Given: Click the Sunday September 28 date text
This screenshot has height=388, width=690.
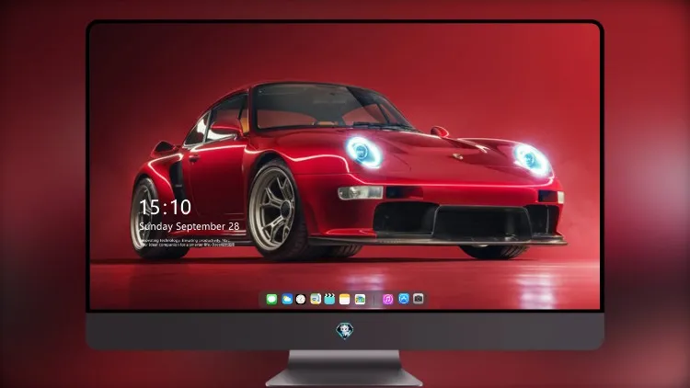Looking at the screenshot, I should pyautogui.click(x=190, y=226).
